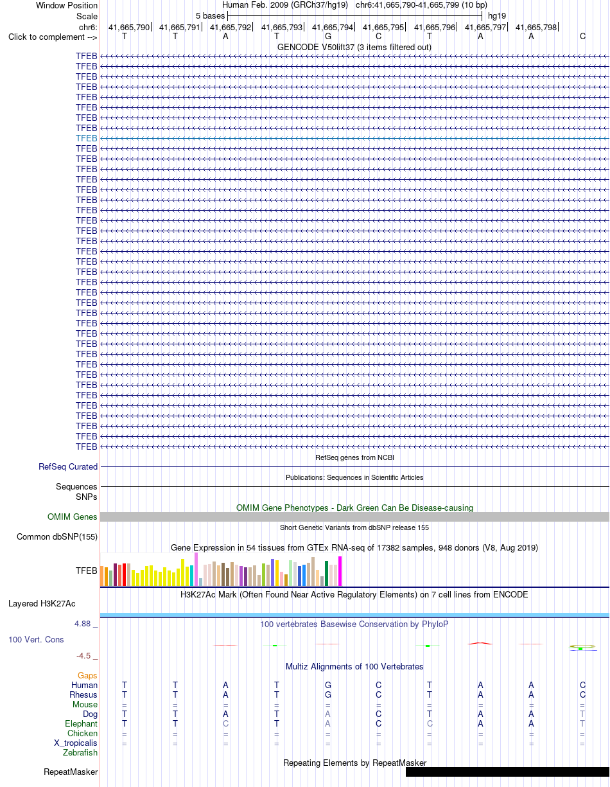The width and height of the screenshot is (610, 787).
Task: Click the 'Layered H3K27Ac' track label
Action: coord(42,604)
